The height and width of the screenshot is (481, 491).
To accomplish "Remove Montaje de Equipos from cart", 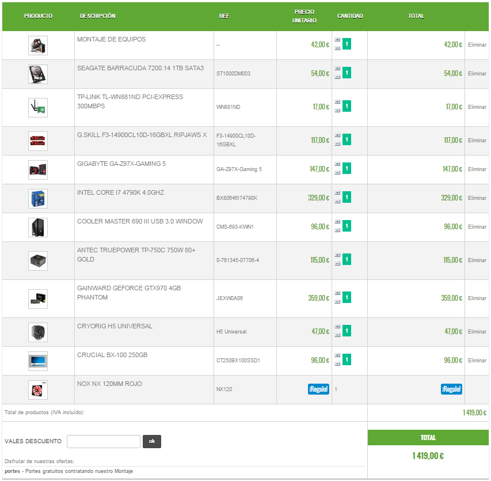I will [x=477, y=45].
